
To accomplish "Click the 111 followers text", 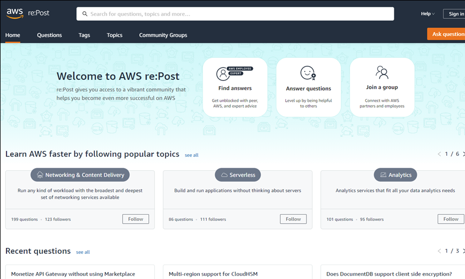I will coord(213,220).
